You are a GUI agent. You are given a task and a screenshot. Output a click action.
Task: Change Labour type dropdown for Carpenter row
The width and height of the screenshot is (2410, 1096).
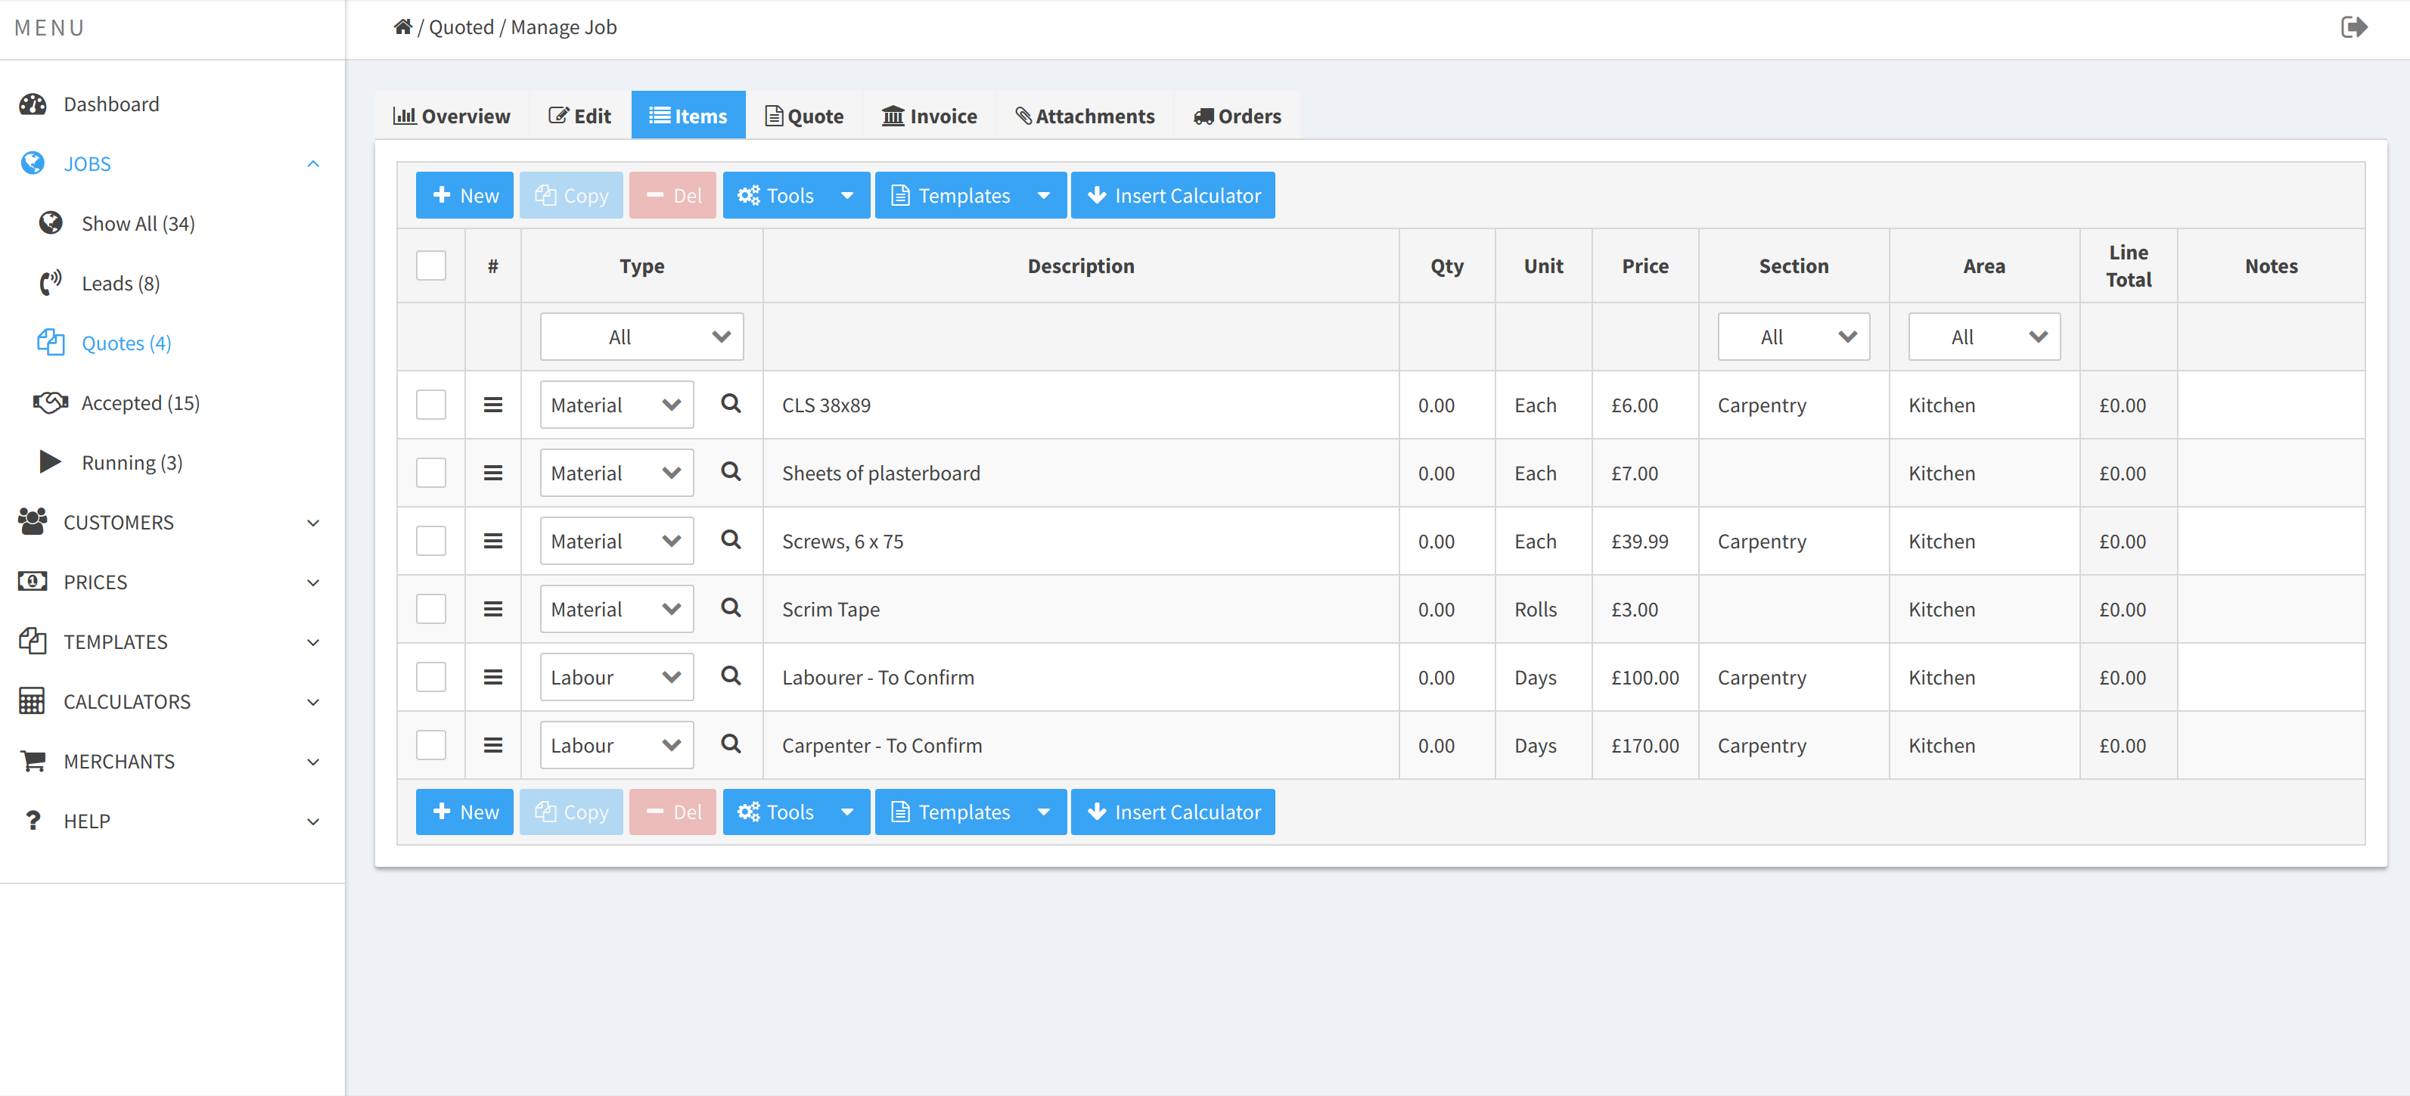click(616, 745)
